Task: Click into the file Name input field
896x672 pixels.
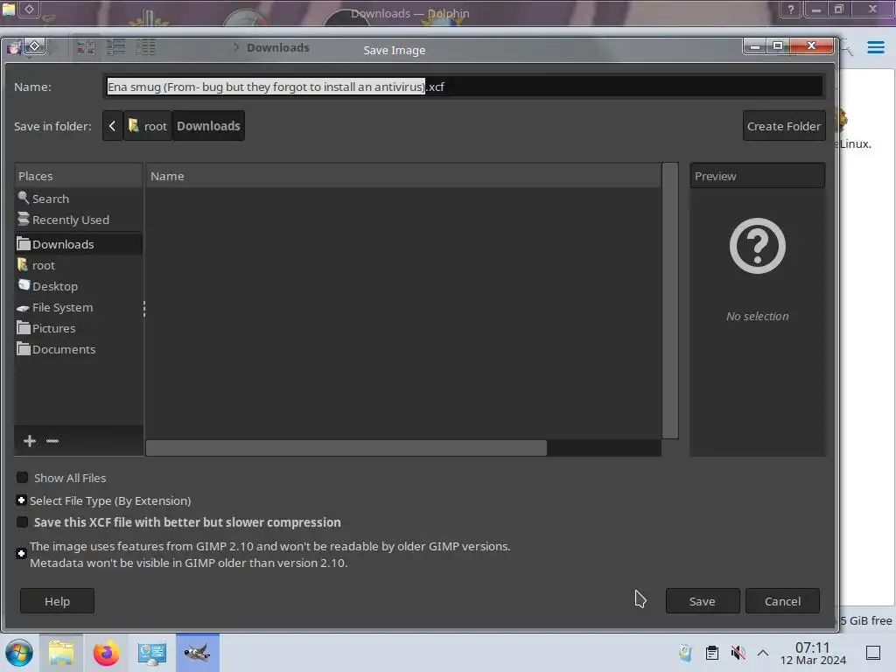Action: point(464,87)
